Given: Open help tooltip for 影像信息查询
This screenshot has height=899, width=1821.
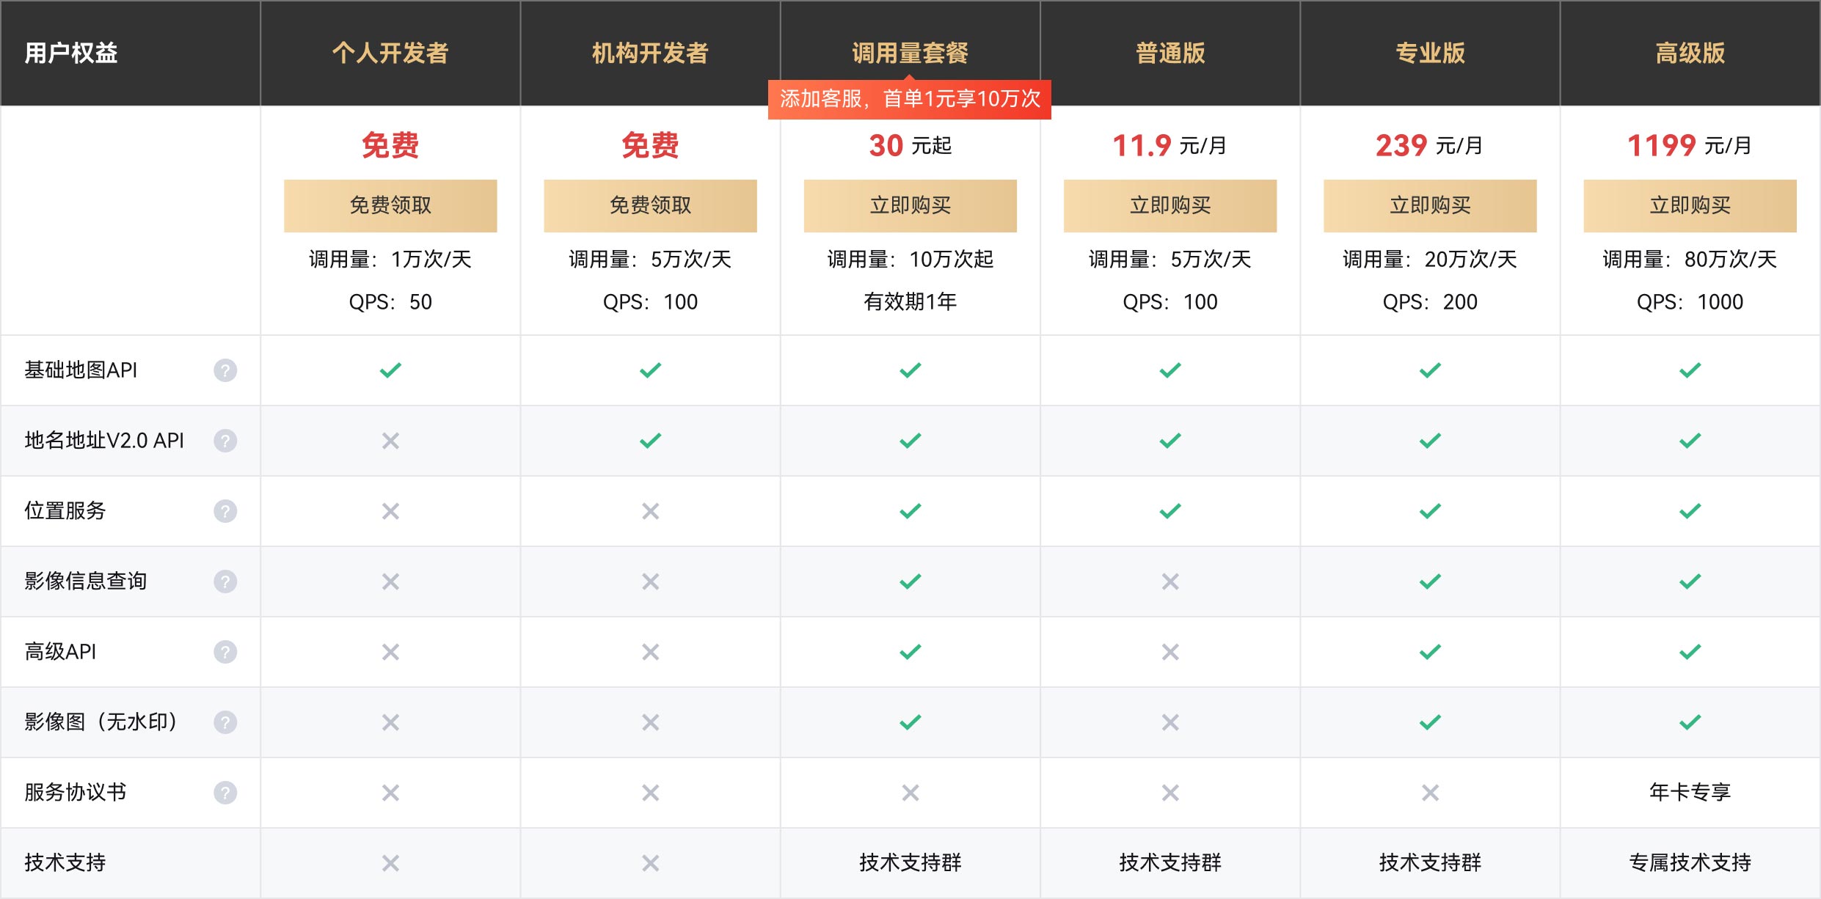Looking at the screenshot, I should [x=225, y=581].
